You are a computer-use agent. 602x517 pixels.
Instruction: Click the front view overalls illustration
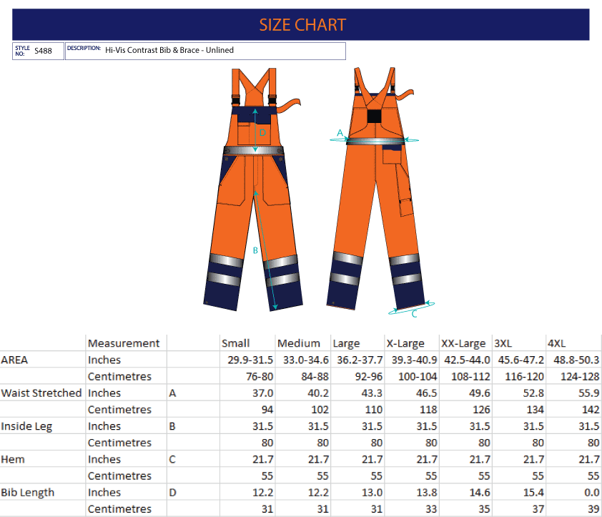[x=252, y=189]
